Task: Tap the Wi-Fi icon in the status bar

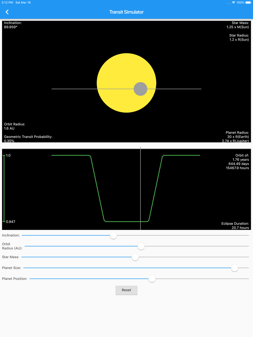Action: pyautogui.click(x=233, y=3)
